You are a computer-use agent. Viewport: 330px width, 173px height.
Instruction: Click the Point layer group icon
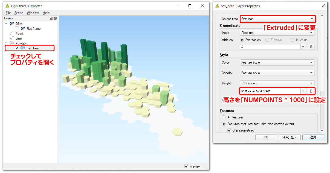point(12,34)
